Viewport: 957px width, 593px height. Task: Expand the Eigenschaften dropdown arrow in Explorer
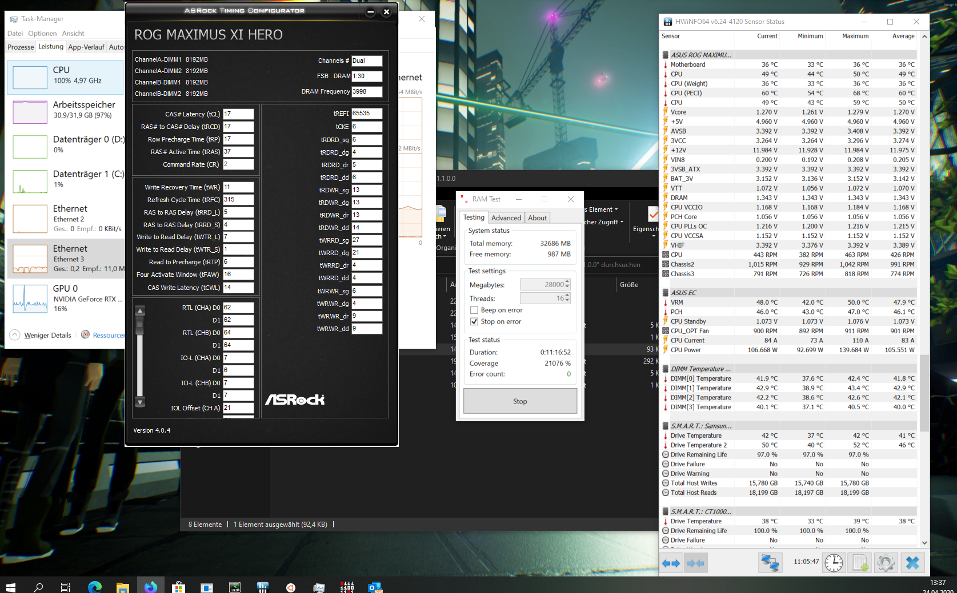(x=654, y=236)
